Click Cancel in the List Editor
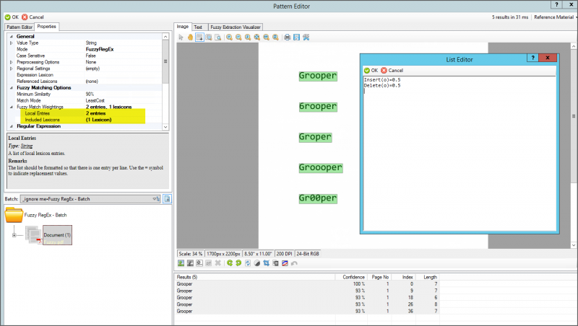The width and height of the screenshot is (578, 326). click(392, 70)
